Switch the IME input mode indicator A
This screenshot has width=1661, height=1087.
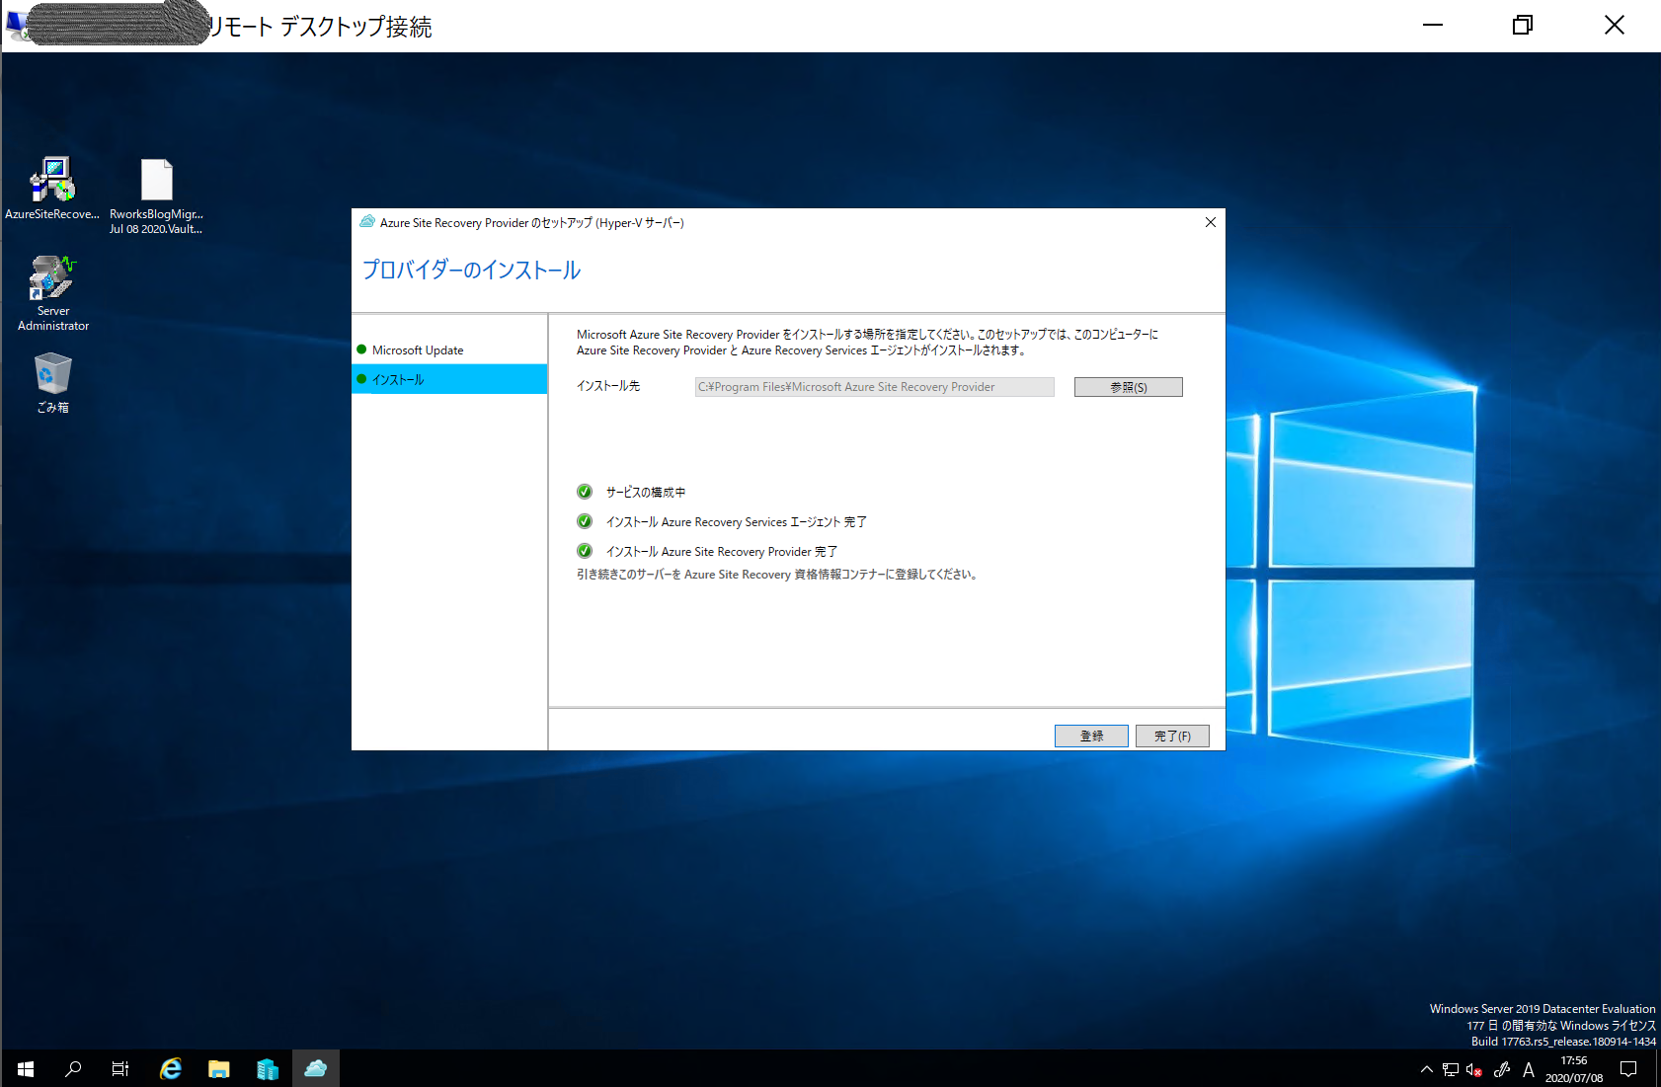point(1529,1069)
